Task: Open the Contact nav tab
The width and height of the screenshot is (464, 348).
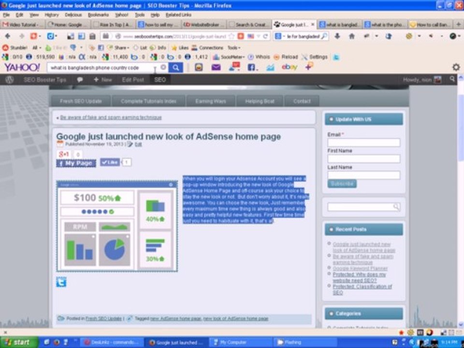Action: pos(302,101)
